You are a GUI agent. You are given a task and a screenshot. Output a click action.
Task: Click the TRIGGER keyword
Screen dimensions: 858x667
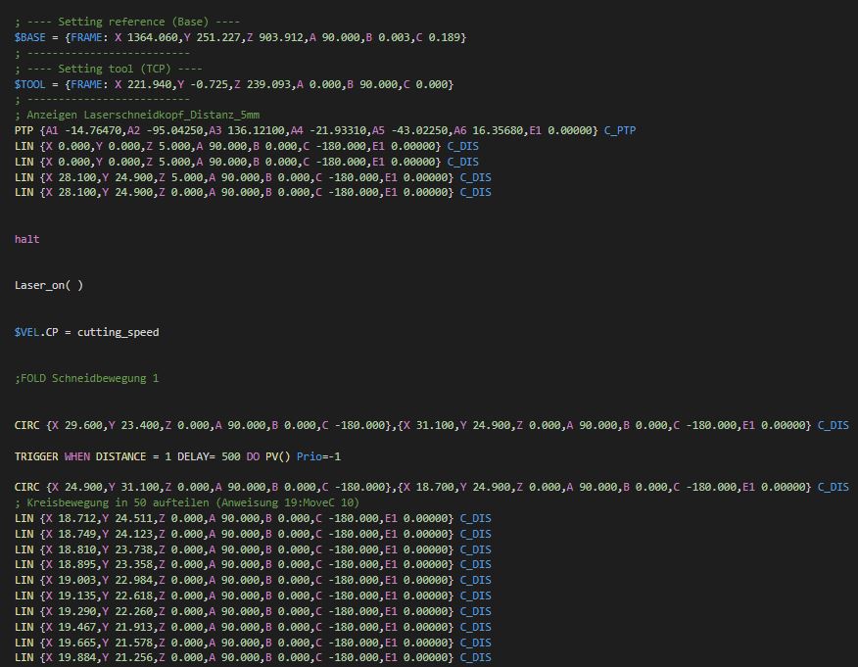(x=36, y=456)
